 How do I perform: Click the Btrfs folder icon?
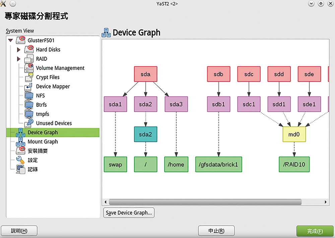tap(29, 104)
